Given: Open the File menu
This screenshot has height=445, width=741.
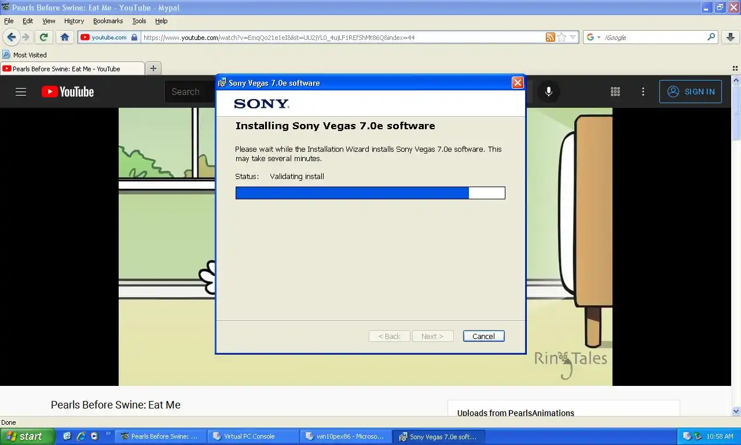Looking at the screenshot, I should [x=9, y=21].
